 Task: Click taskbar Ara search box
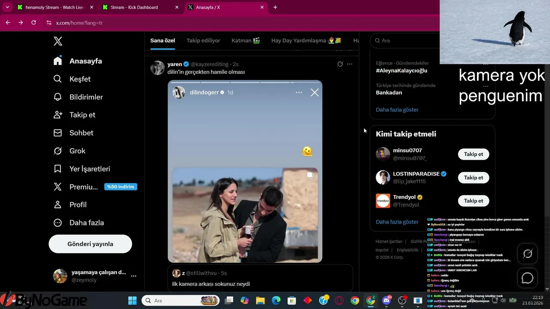[181, 300]
